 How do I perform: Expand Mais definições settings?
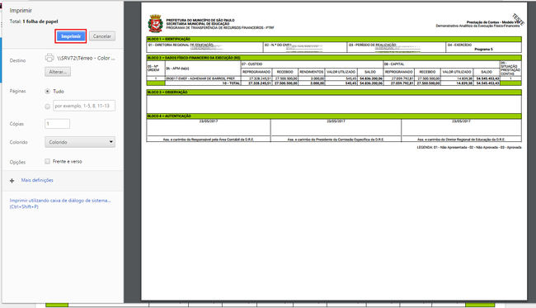(x=37, y=180)
